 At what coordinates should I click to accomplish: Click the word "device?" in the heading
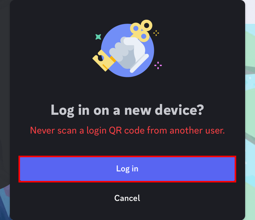click(x=179, y=110)
